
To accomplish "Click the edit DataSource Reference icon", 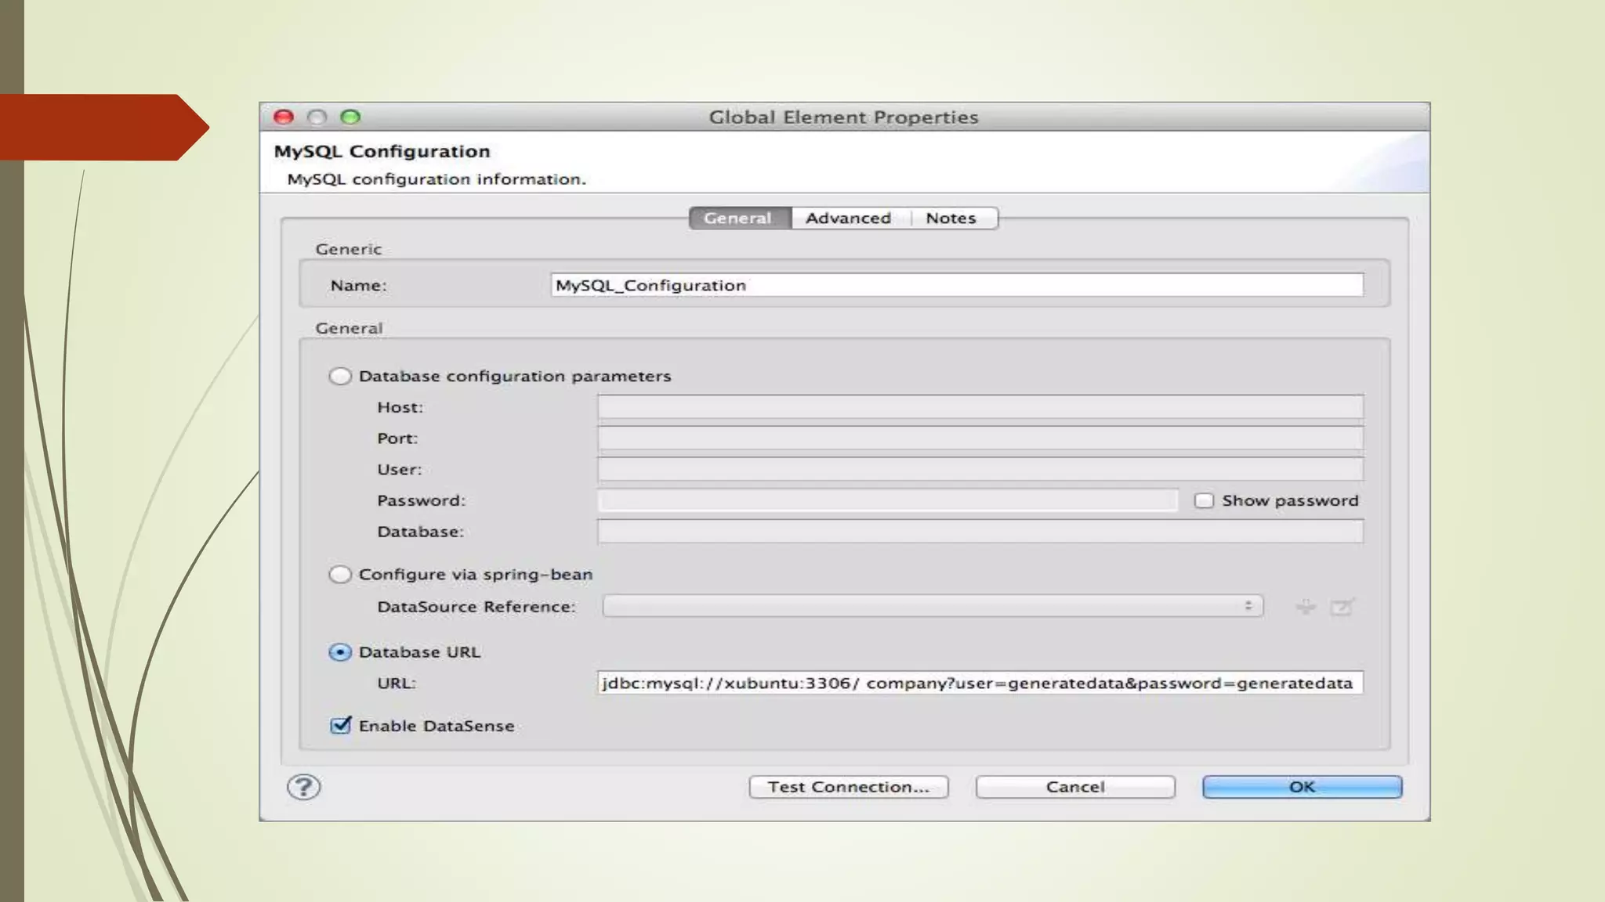I will click(x=1342, y=607).
